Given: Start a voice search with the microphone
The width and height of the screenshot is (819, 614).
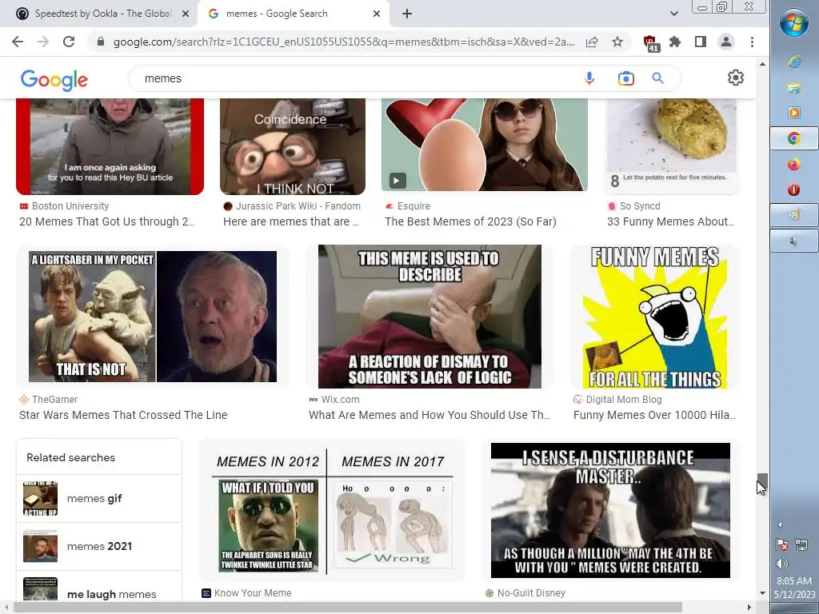Looking at the screenshot, I should point(589,78).
